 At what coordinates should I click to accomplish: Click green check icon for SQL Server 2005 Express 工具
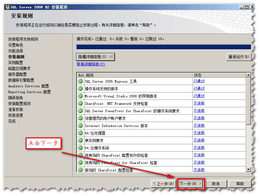[80, 81]
